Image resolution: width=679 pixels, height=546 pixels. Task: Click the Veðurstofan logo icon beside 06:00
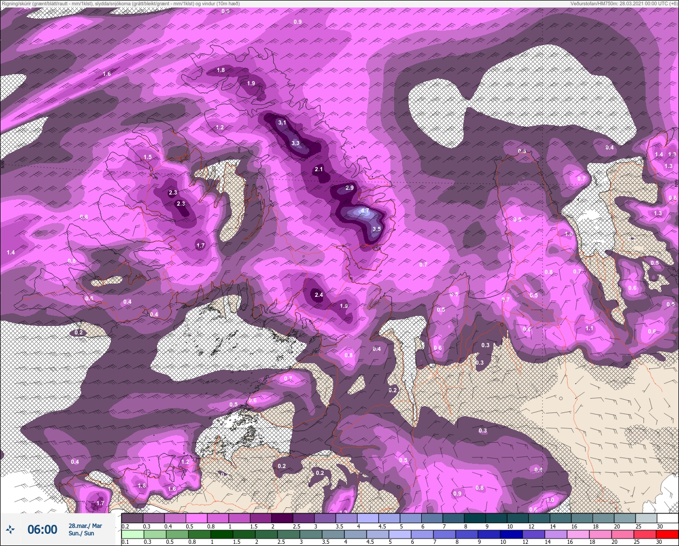tap(10, 529)
